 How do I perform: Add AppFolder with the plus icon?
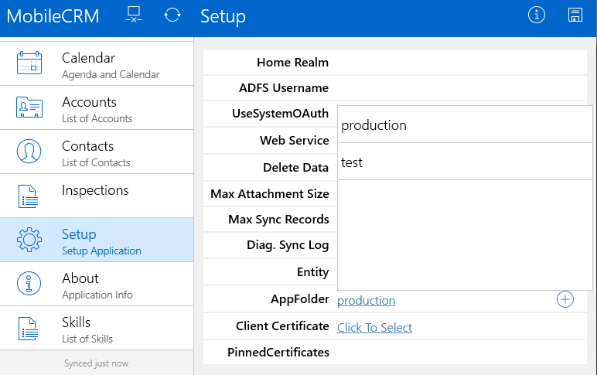point(565,299)
